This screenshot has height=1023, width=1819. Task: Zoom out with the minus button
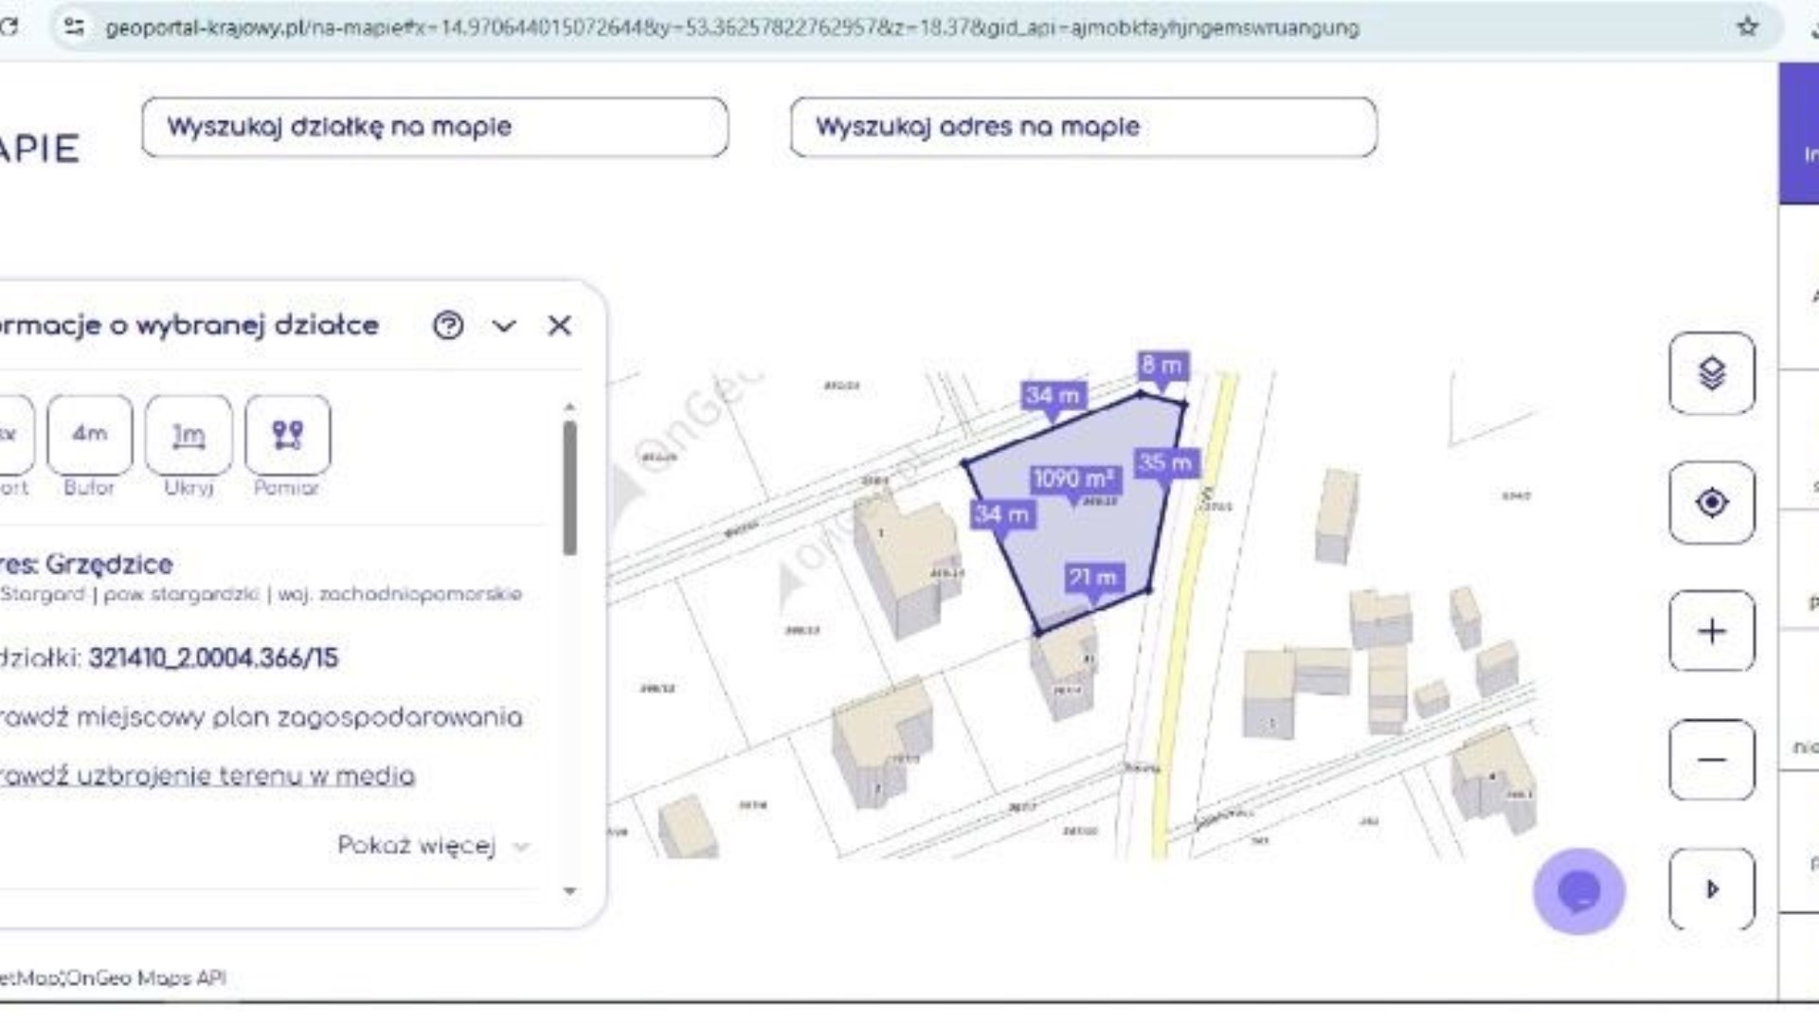point(1711,760)
